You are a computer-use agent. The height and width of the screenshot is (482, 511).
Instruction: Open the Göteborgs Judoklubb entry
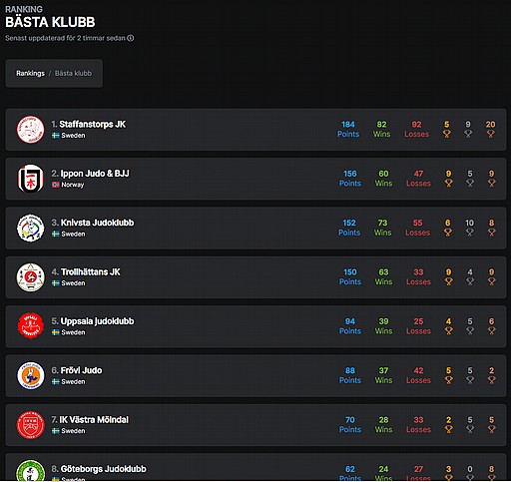click(x=255, y=467)
